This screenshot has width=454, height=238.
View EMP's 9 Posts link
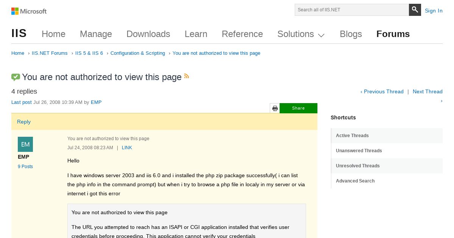(25, 167)
